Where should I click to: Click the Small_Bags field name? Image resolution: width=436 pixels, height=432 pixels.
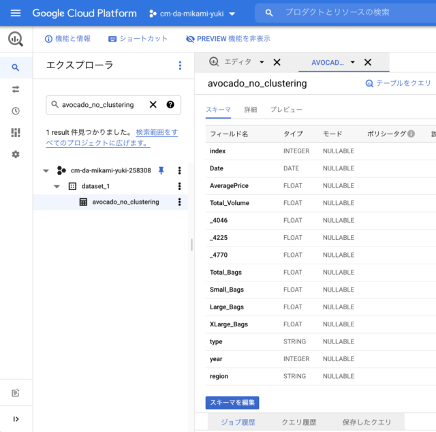pyautogui.click(x=227, y=290)
